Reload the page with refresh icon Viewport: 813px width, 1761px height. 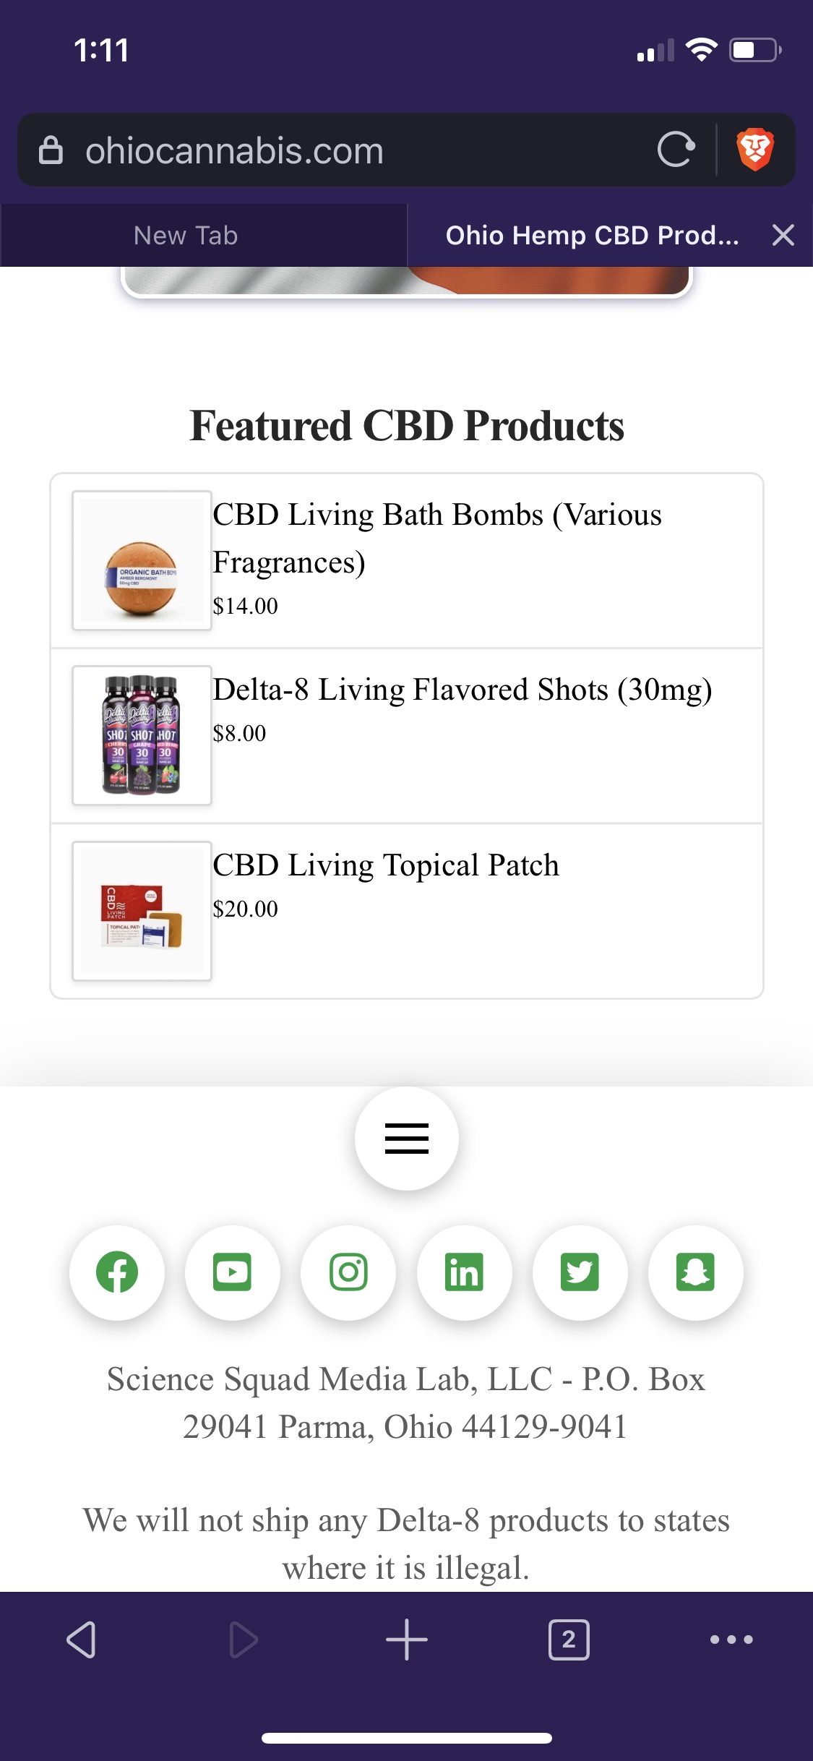[x=676, y=150]
